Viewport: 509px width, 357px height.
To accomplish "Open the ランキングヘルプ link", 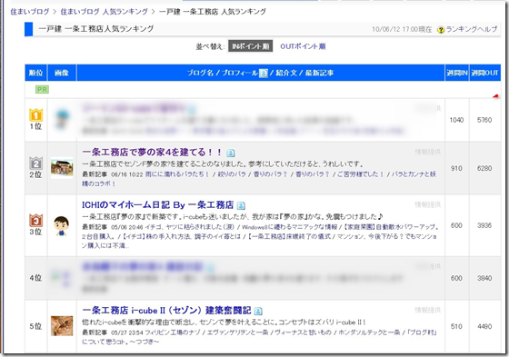I will tap(472, 29).
